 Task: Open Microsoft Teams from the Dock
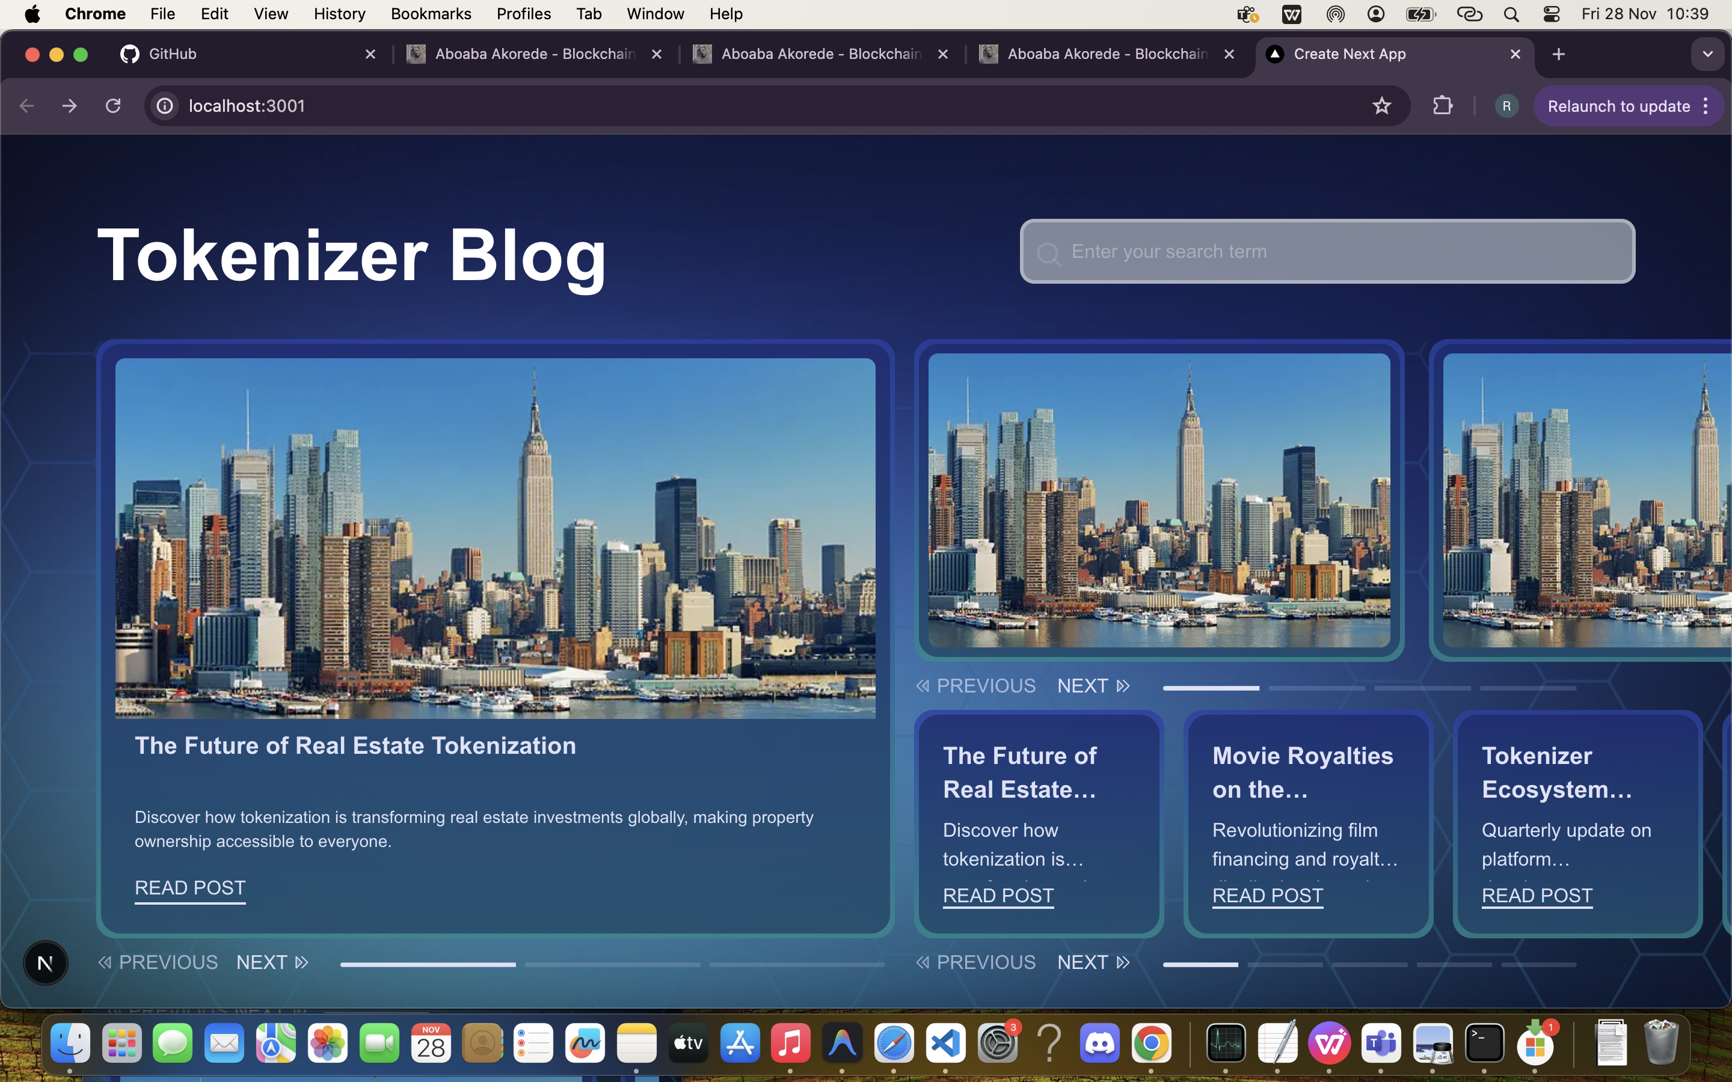click(x=1382, y=1044)
